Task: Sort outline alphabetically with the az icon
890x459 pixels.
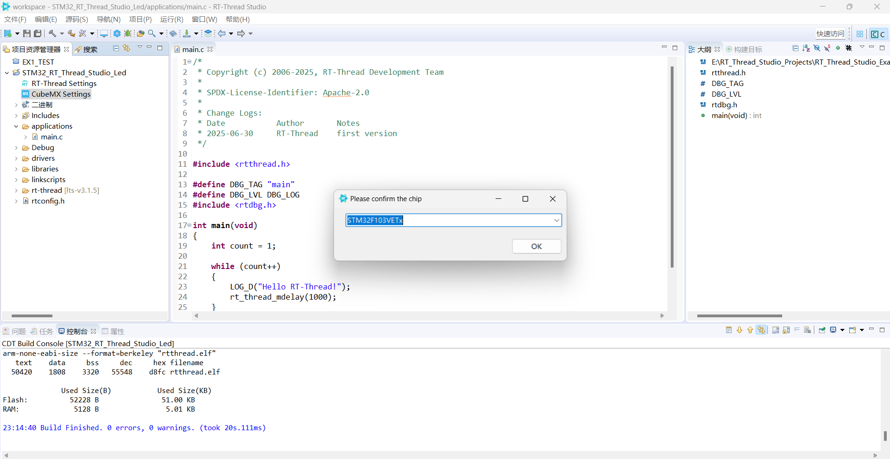Action: (806, 48)
